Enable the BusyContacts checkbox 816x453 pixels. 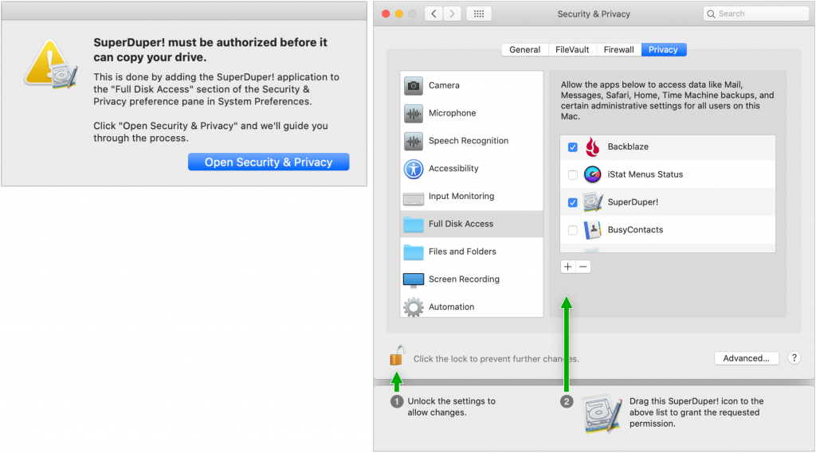572,230
